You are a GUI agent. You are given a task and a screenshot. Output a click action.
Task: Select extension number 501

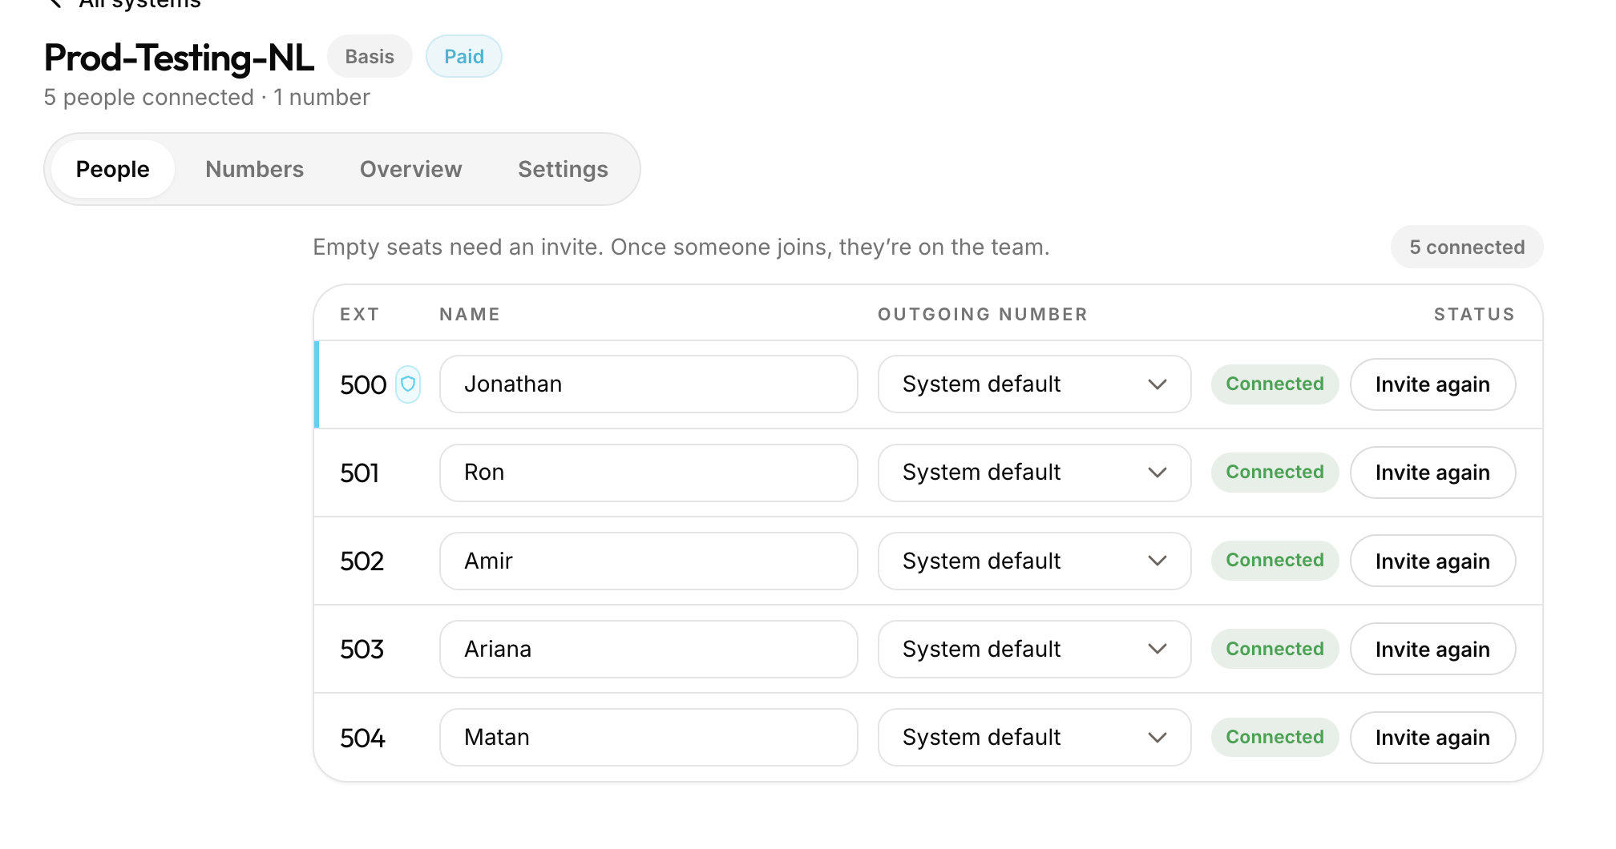(360, 473)
